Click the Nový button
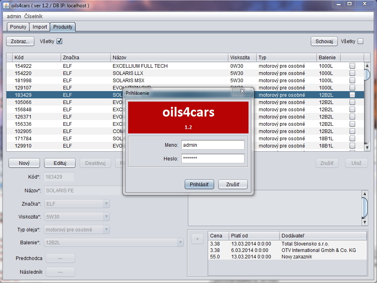This screenshot has width=377, height=283. tap(24, 163)
